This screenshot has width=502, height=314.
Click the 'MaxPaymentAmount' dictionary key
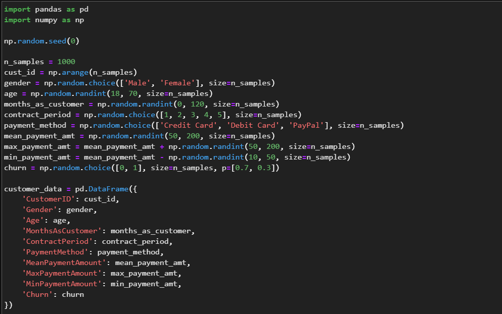coord(62,273)
